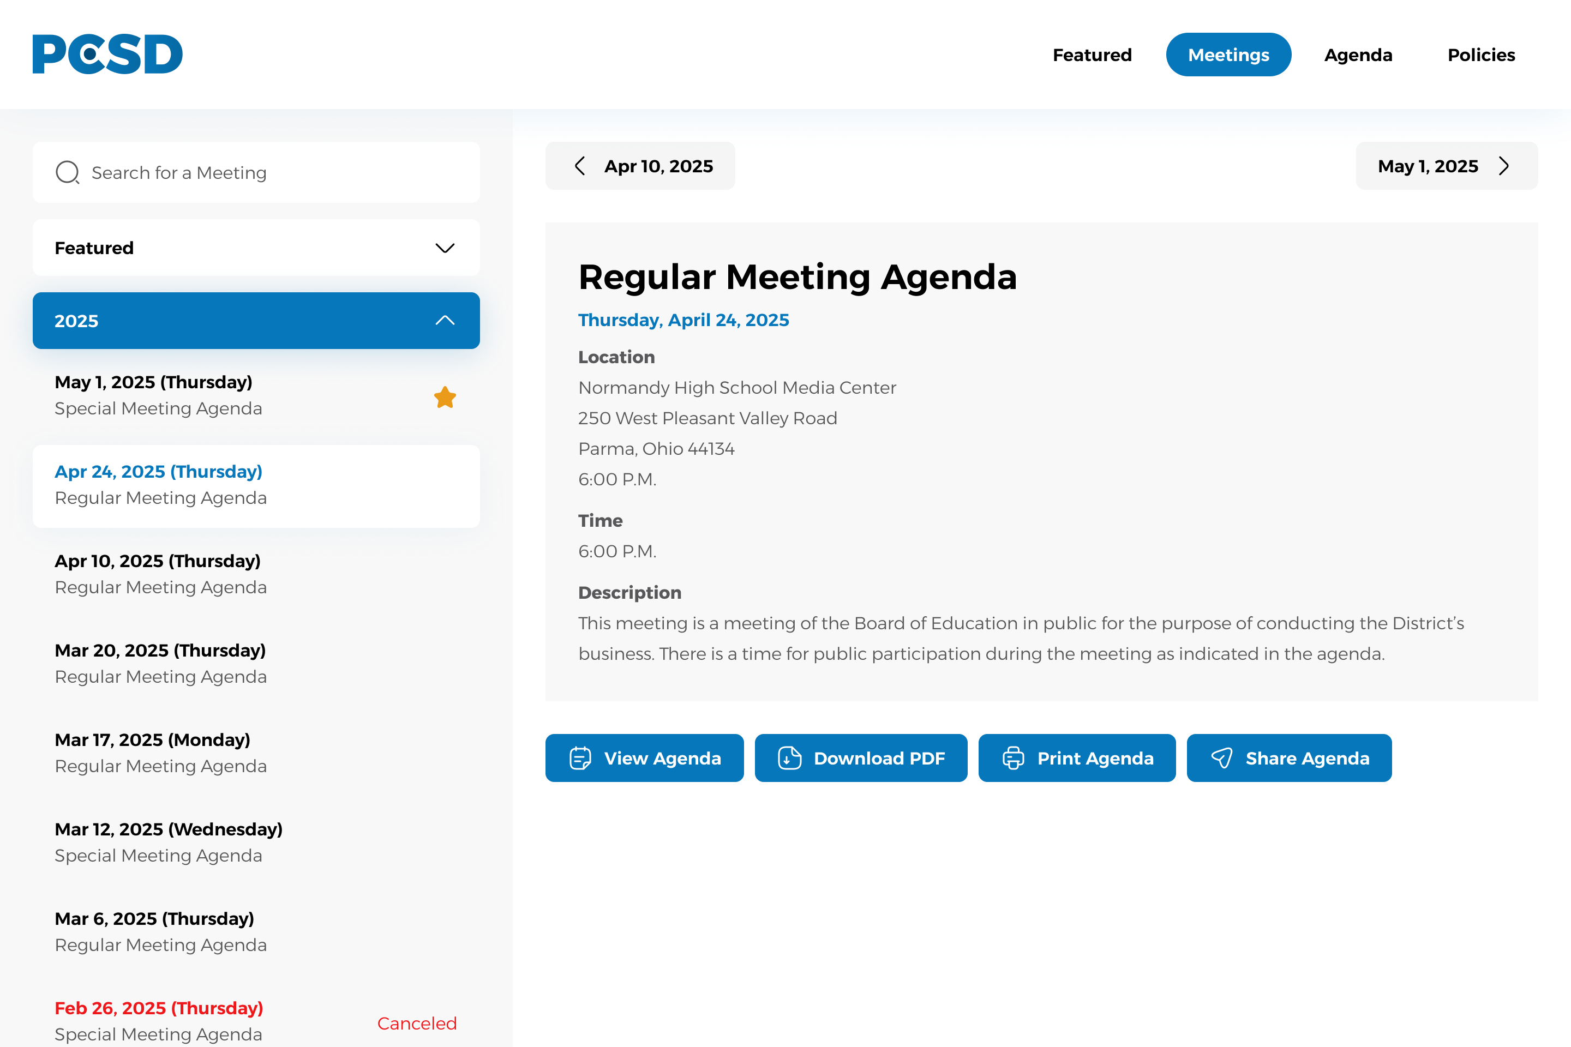
Task: Click the Featured dropdown chevron arrow
Action: [x=445, y=248]
